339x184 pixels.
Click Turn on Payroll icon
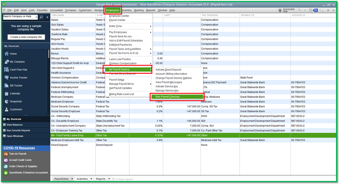coord(6,154)
